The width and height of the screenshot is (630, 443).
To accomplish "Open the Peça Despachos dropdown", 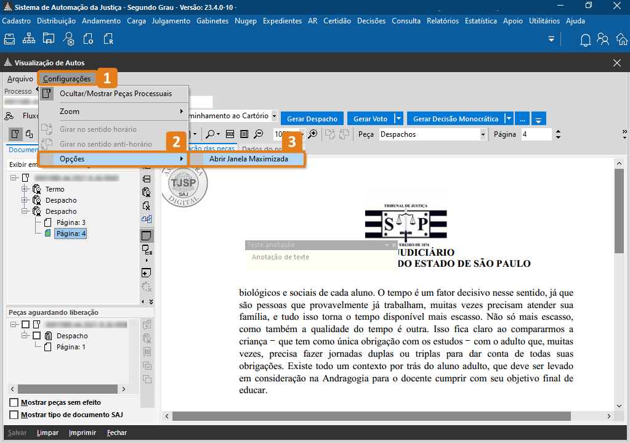I will (483, 134).
